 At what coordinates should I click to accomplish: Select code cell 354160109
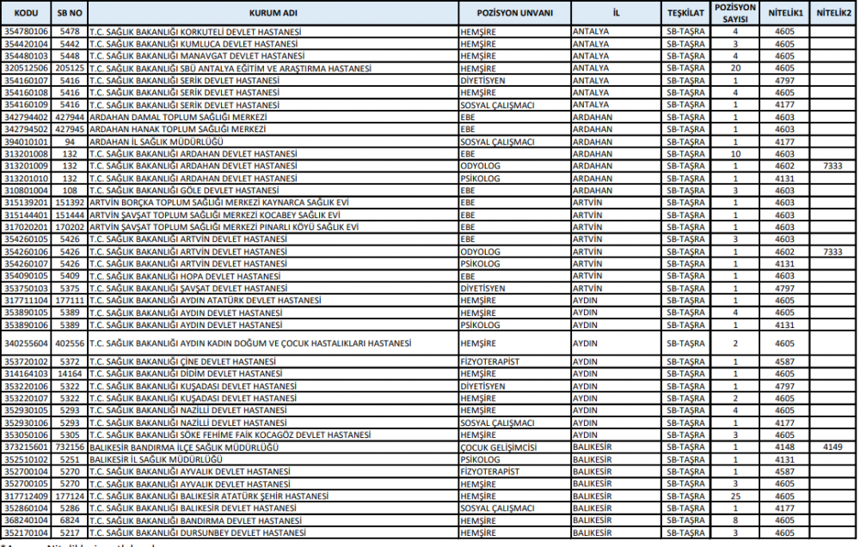coord(27,105)
